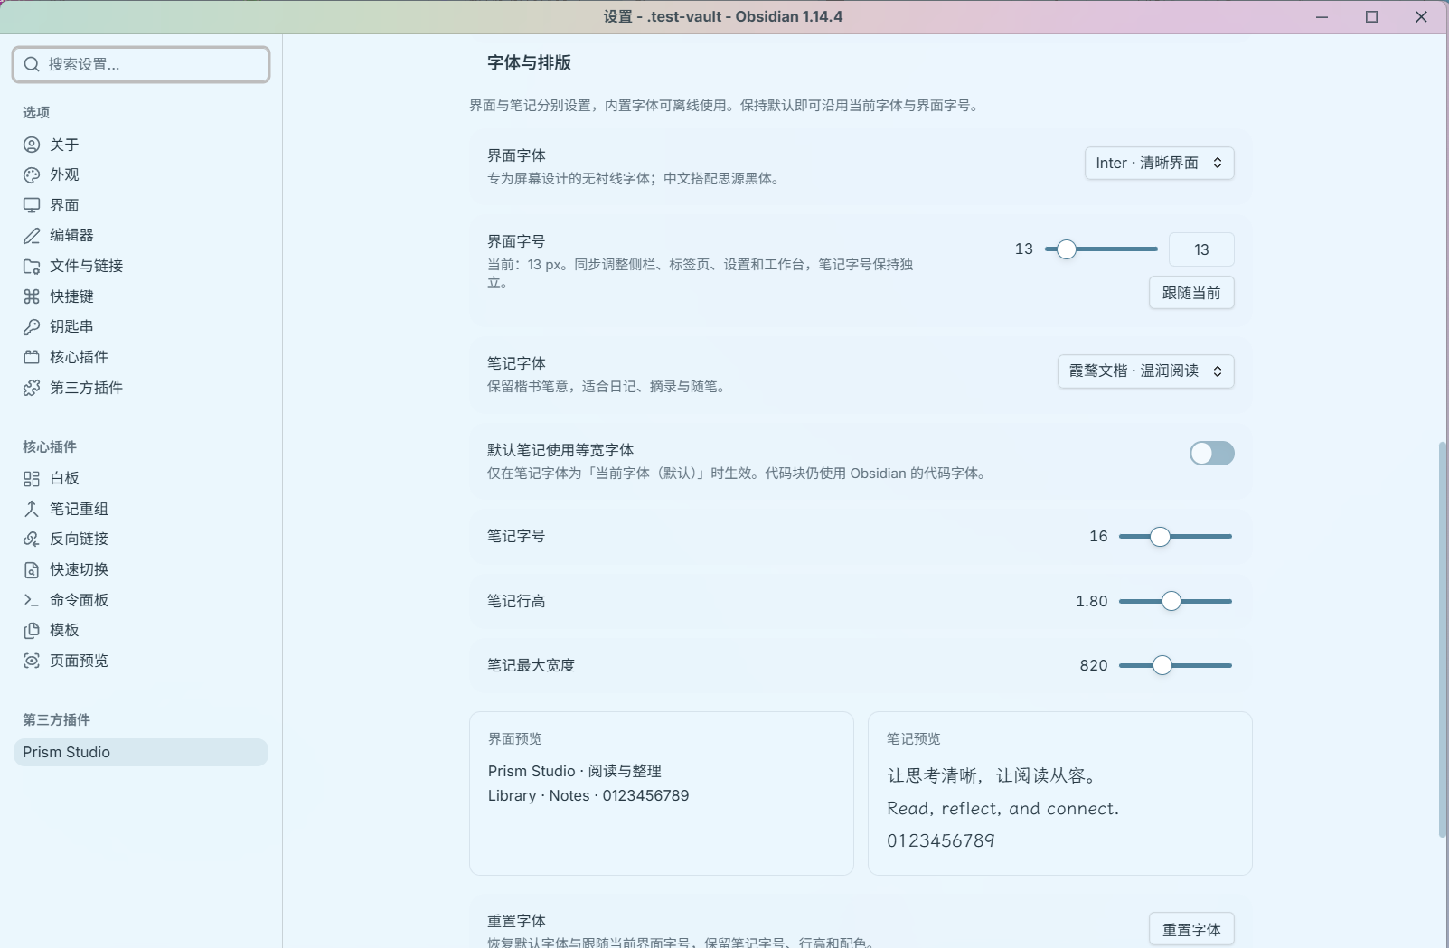
Task: Open the 笔记字体 霞鹜文楷 dropdown
Action: 1145,371
